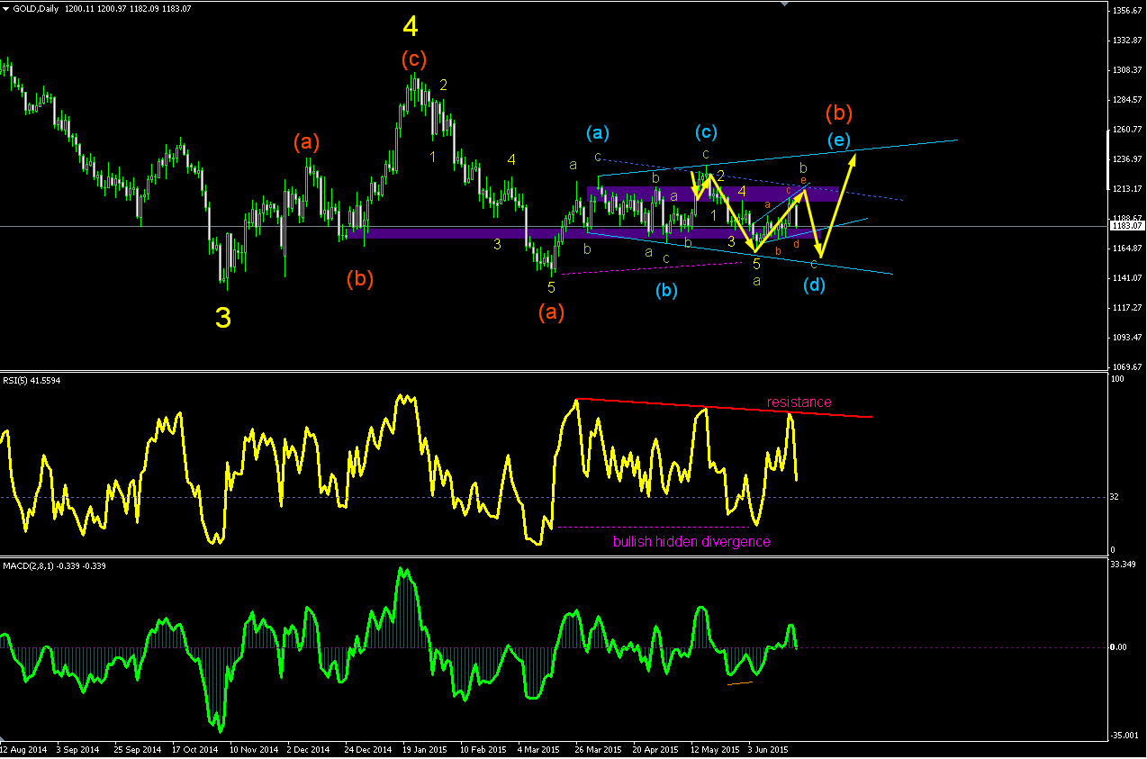Select the large yellow wave 3 label
This screenshot has height=759, width=1147.
pos(223,318)
